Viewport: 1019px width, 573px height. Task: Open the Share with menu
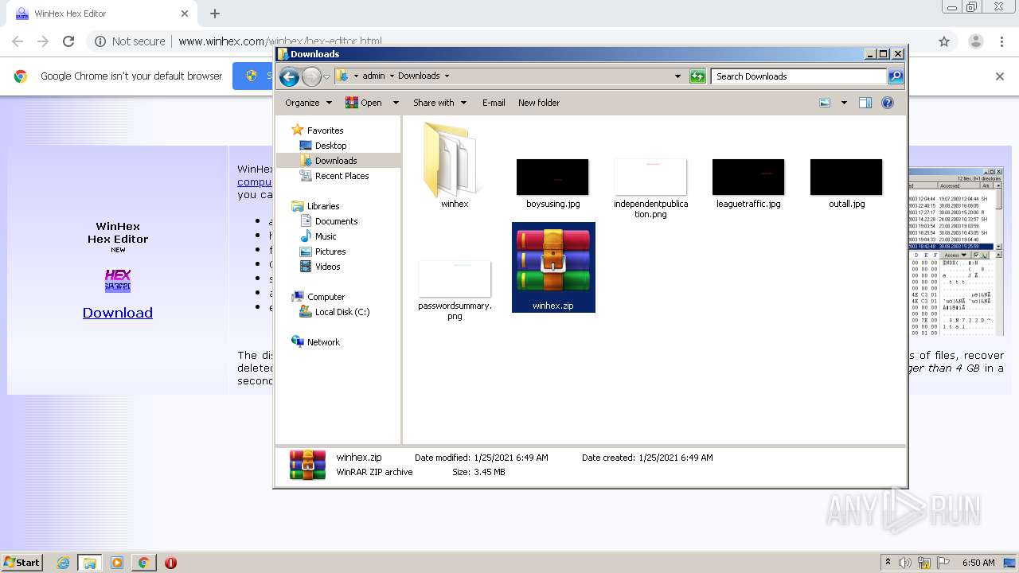(439, 103)
